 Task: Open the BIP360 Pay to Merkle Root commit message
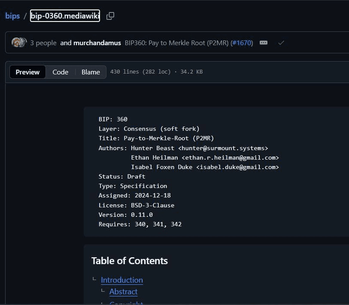click(176, 43)
